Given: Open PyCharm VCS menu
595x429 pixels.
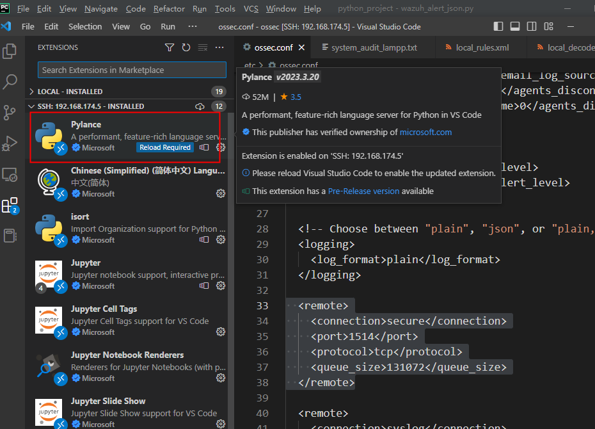Looking at the screenshot, I should [x=251, y=9].
